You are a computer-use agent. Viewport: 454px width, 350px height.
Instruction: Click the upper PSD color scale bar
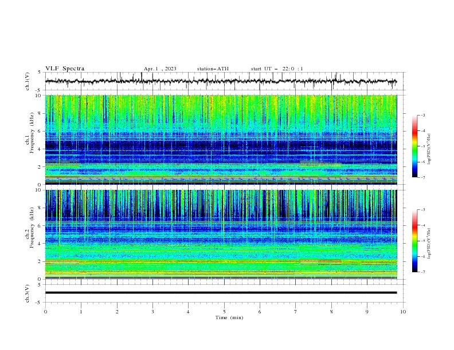click(414, 146)
